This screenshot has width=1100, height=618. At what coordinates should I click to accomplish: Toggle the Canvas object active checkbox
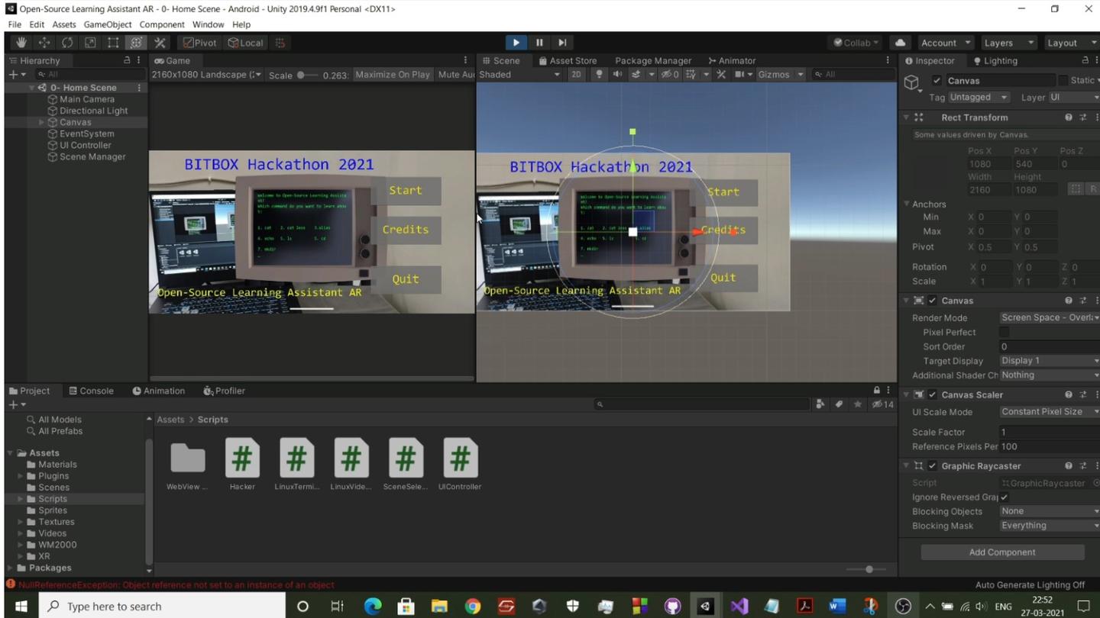[937, 80]
